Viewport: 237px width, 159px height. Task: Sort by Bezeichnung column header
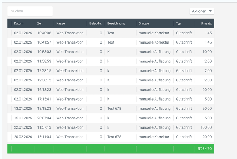click(x=116, y=24)
